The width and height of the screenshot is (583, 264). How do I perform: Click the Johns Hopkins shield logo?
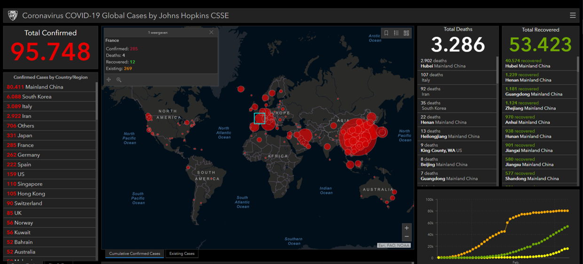pos(13,15)
